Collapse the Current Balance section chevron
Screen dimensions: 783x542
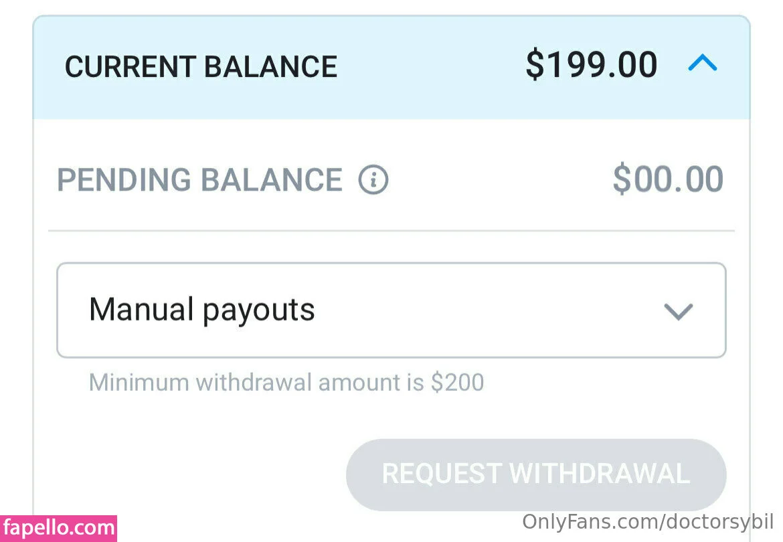point(703,64)
